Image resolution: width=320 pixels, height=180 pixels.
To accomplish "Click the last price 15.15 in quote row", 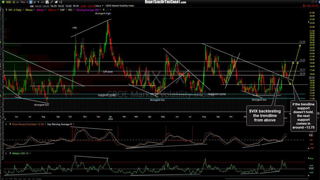I will 76,6.
